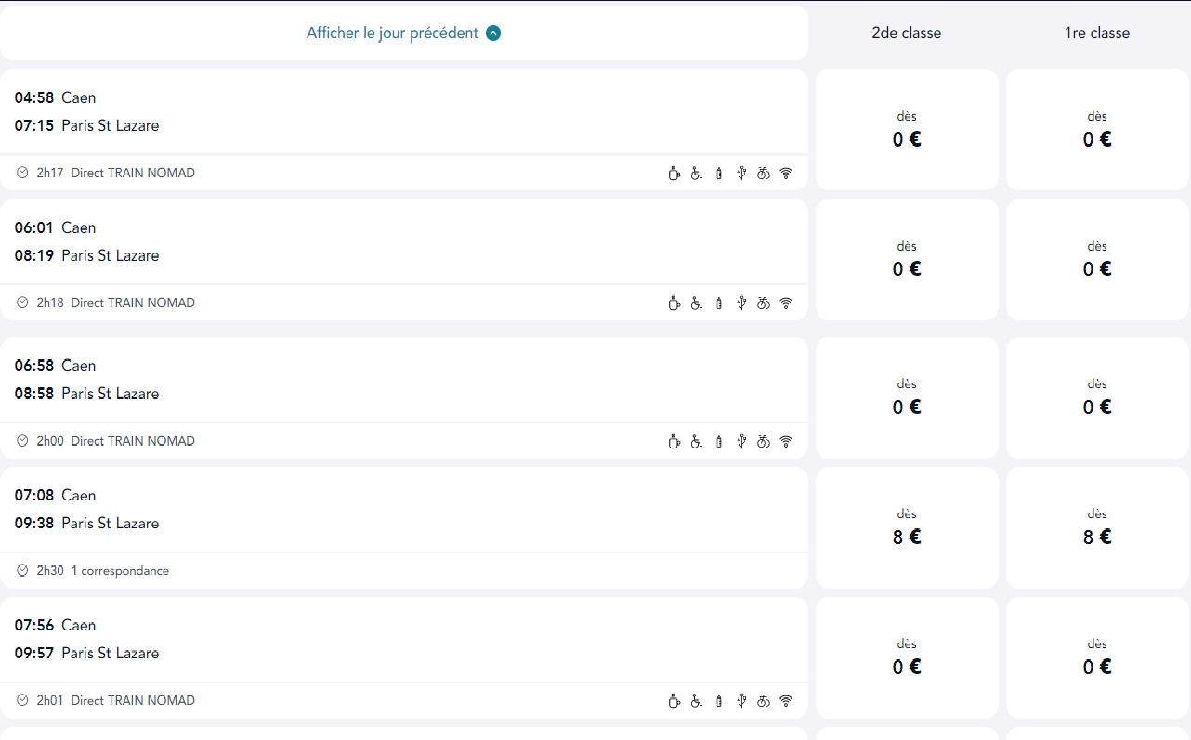Choose the 8 € 2de classe fare for the 07:08 train
1191x740 pixels.
pyautogui.click(x=907, y=527)
